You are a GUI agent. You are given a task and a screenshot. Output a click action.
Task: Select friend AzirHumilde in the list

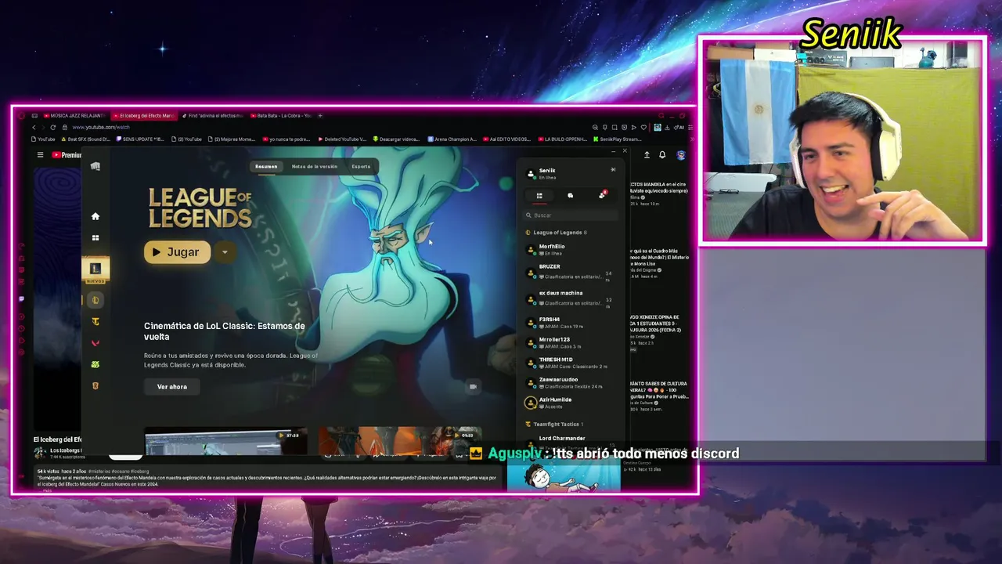571,403
